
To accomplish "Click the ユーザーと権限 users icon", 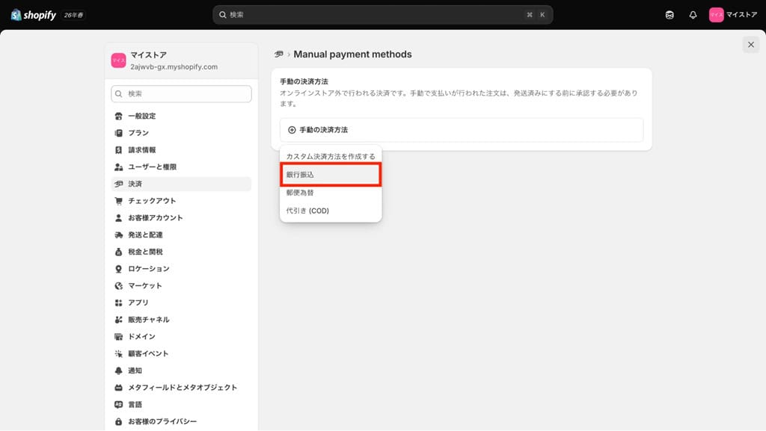I will (x=118, y=167).
